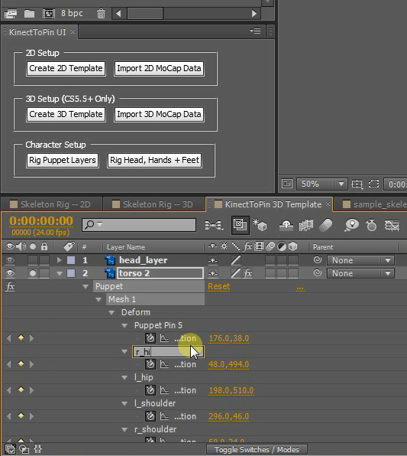Image resolution: width=407 pixels, height=456 pixels.
Task: Create a new composition icon
Action: tap(49, 13)
